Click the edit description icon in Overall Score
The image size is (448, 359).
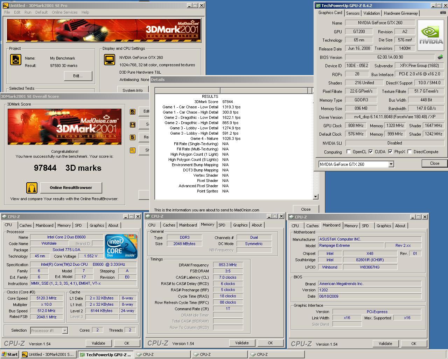click(x=133, y=111)
